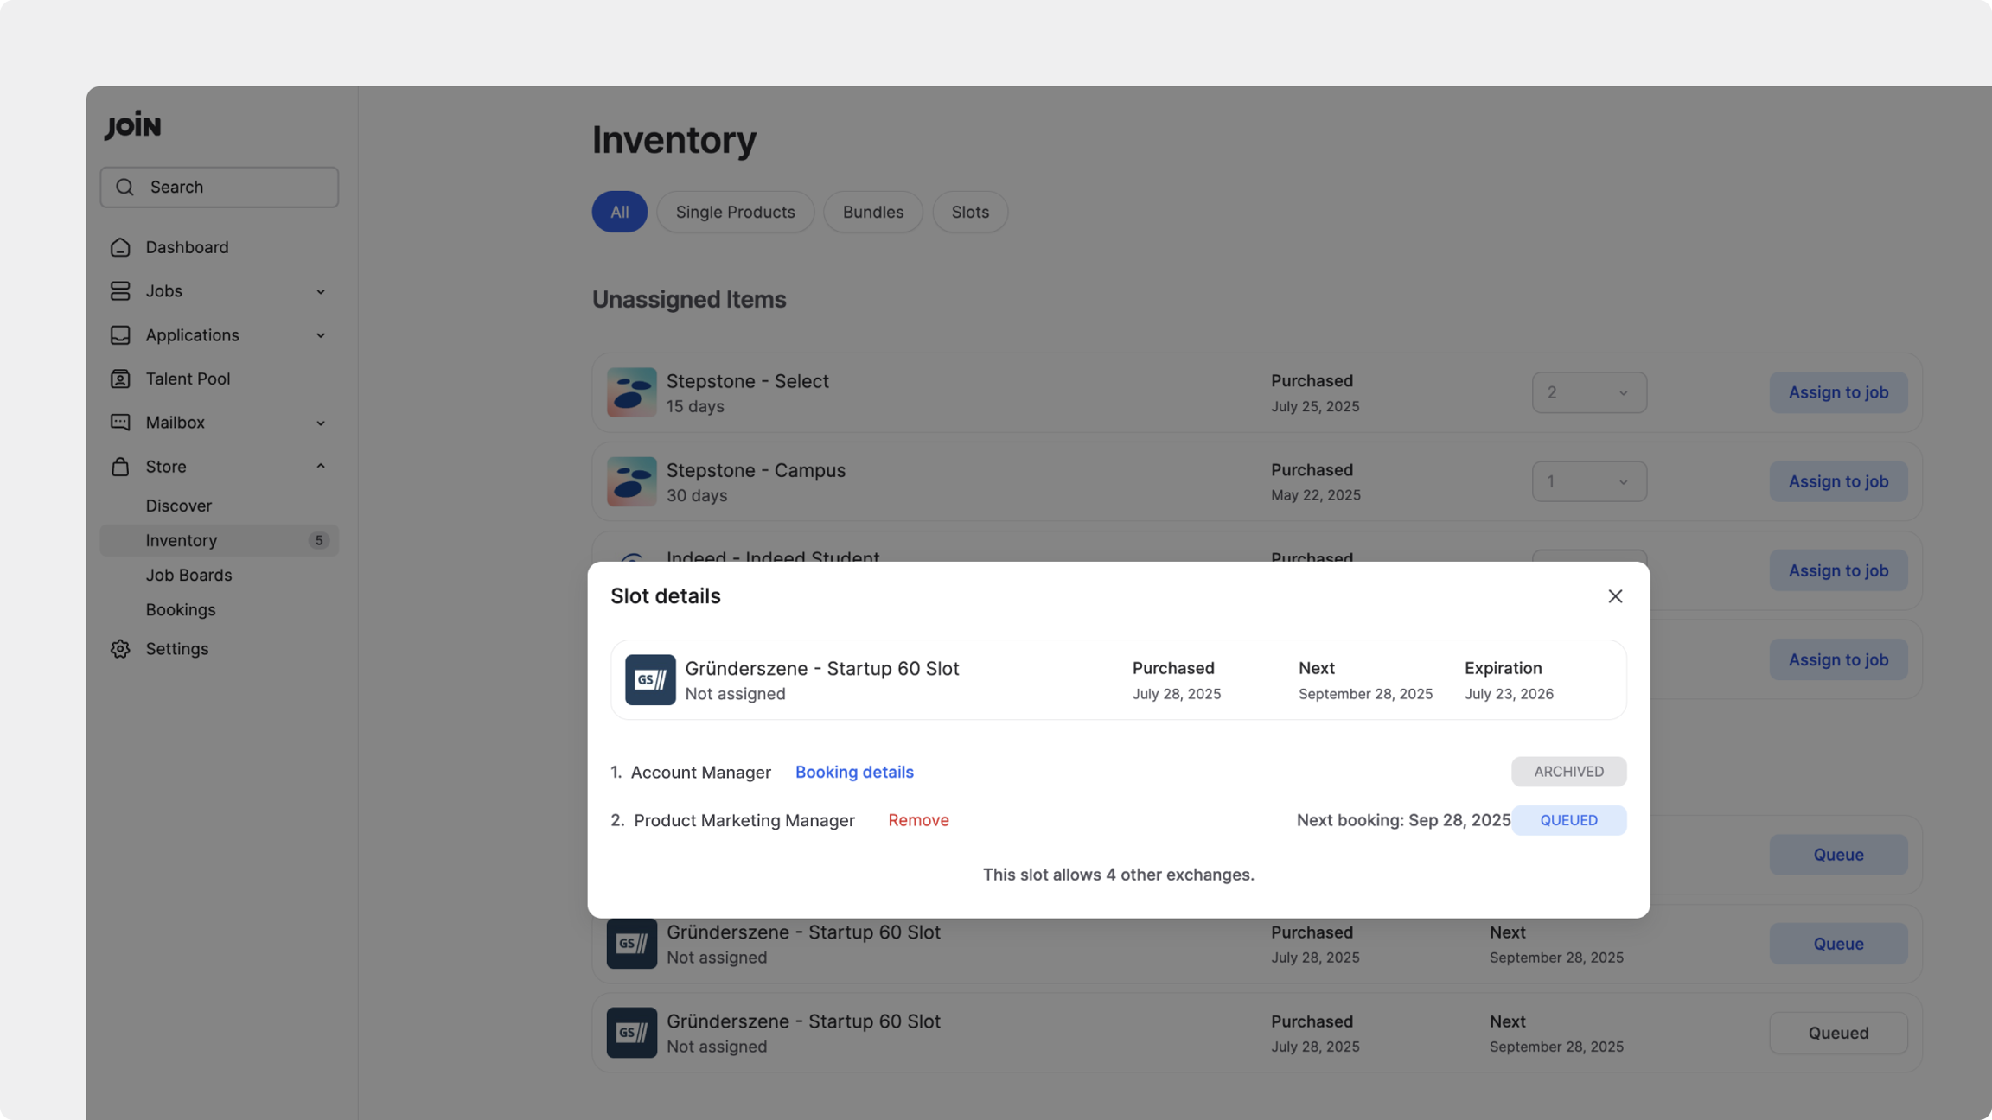1992x1120 pixels.
Task: Click Assign to job for Stepstone Select
Action: 1837,392
